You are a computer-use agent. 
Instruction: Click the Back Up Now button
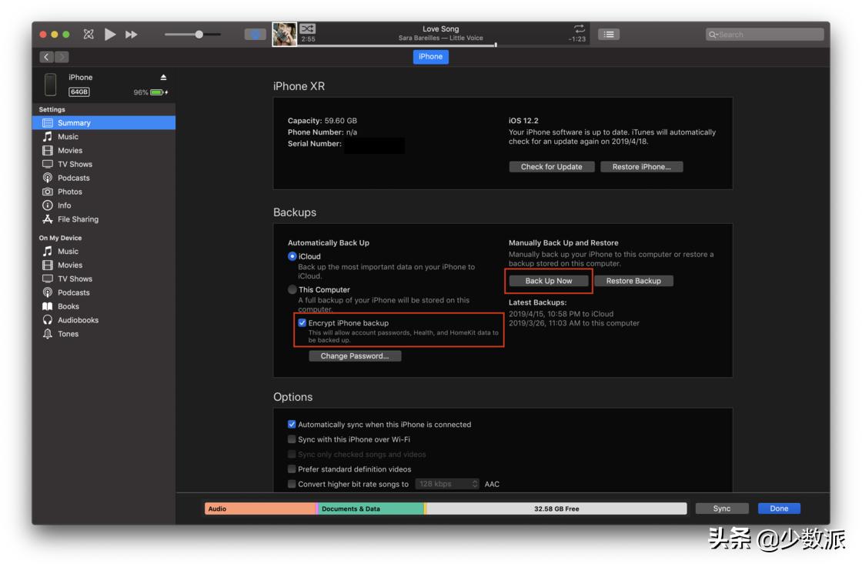549,281
